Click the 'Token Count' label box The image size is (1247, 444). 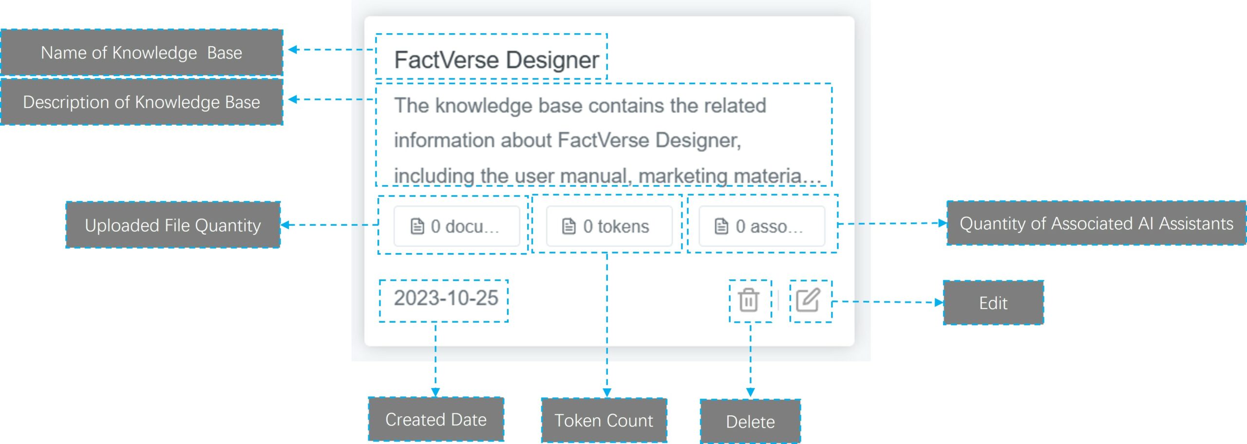(x=604, y=421)
